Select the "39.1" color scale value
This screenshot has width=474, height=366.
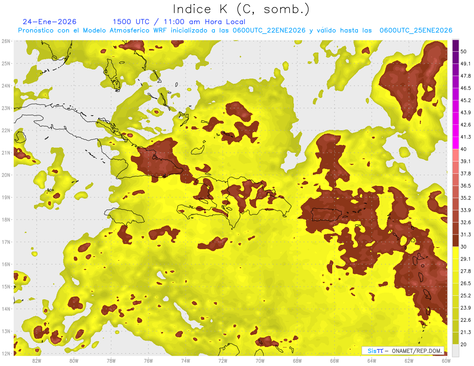466,161
